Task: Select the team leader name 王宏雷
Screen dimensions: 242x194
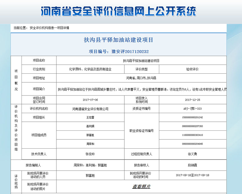Action: coord(90,118)
